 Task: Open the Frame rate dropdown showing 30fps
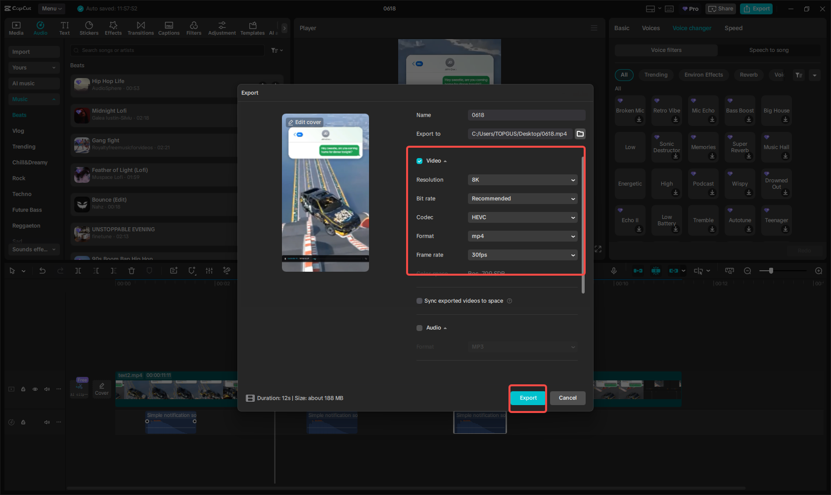pos(522,255)
